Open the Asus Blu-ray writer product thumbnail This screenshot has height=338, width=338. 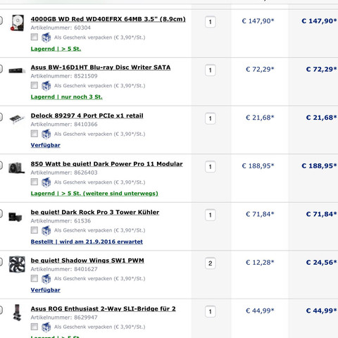17,70
